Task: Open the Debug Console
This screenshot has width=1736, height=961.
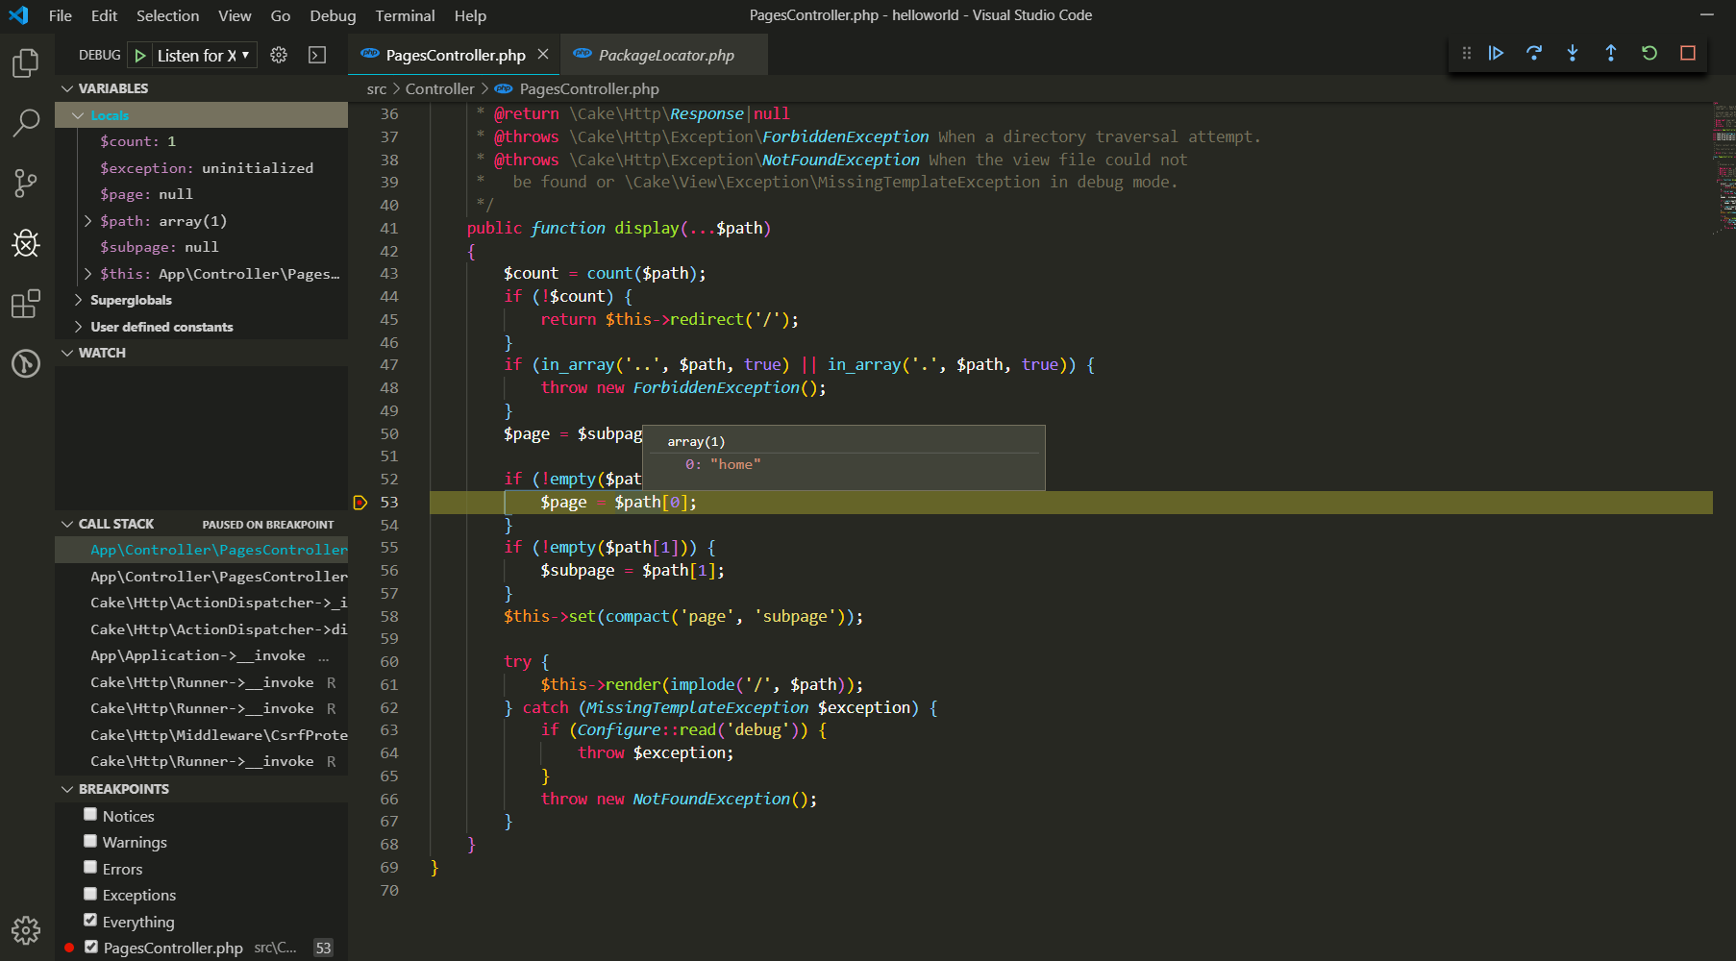Action: 317,55
